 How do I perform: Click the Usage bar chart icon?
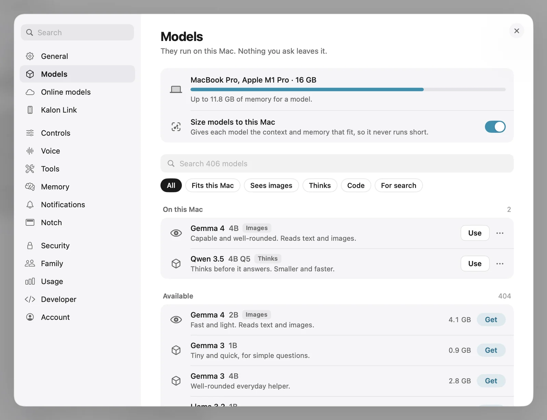(x=30, y=281)
